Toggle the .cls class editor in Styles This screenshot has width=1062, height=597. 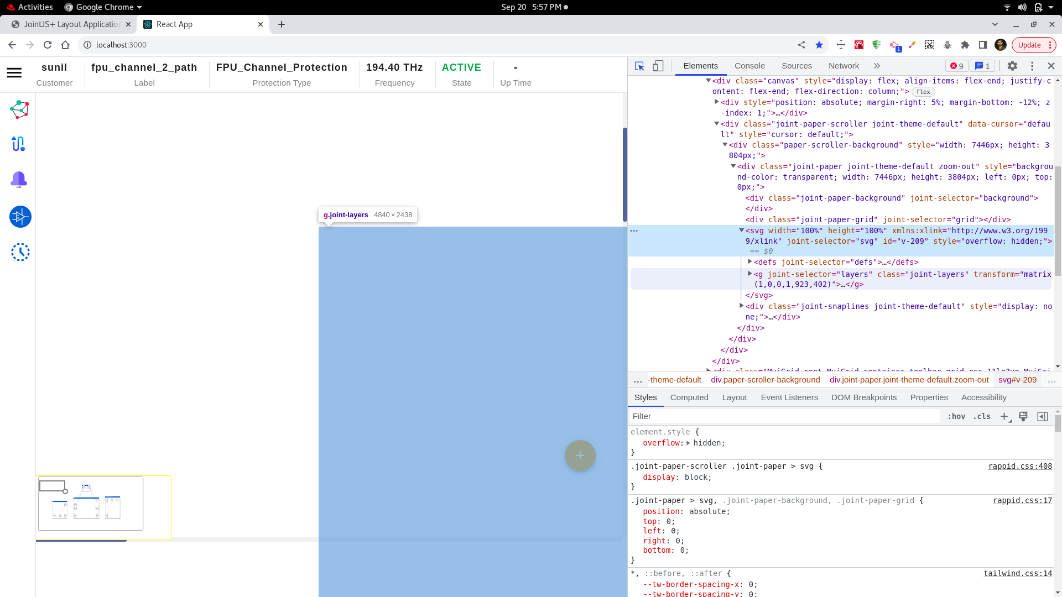982,416
